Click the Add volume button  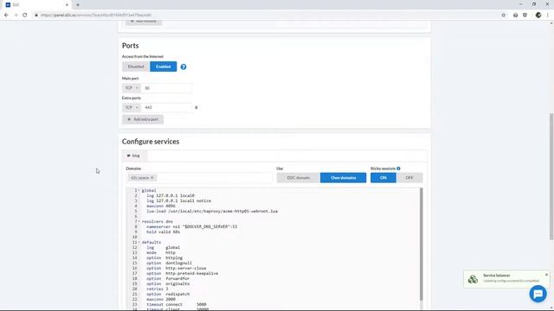(x=143, y=22)
